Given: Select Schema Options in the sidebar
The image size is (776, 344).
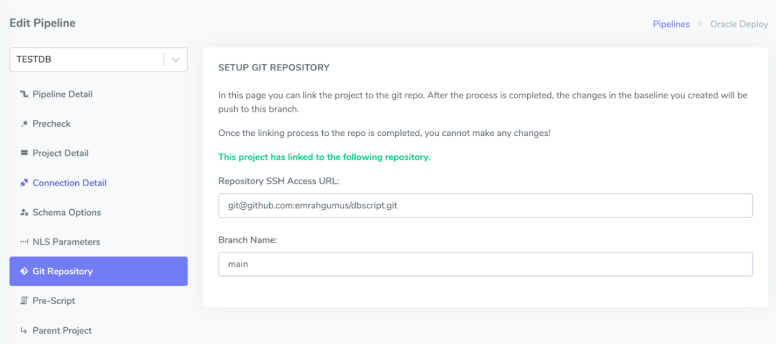Looking at the screenshot, I should [x=66, y=212].
